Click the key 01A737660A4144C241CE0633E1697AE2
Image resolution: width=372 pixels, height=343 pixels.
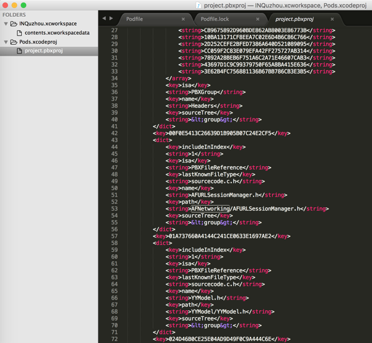(220, 236)
